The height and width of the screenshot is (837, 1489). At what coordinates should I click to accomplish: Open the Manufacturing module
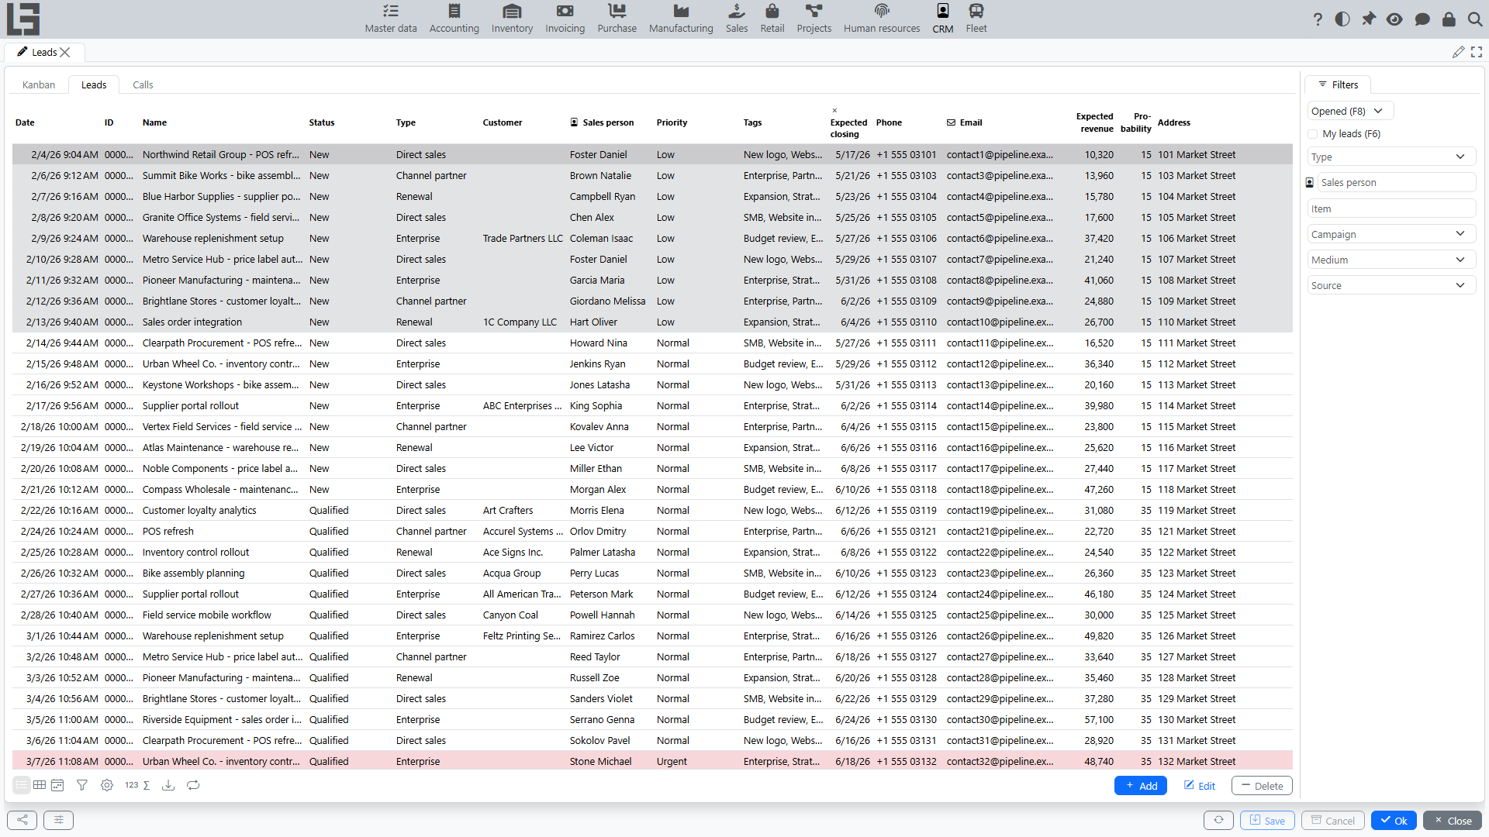(681, 19)
